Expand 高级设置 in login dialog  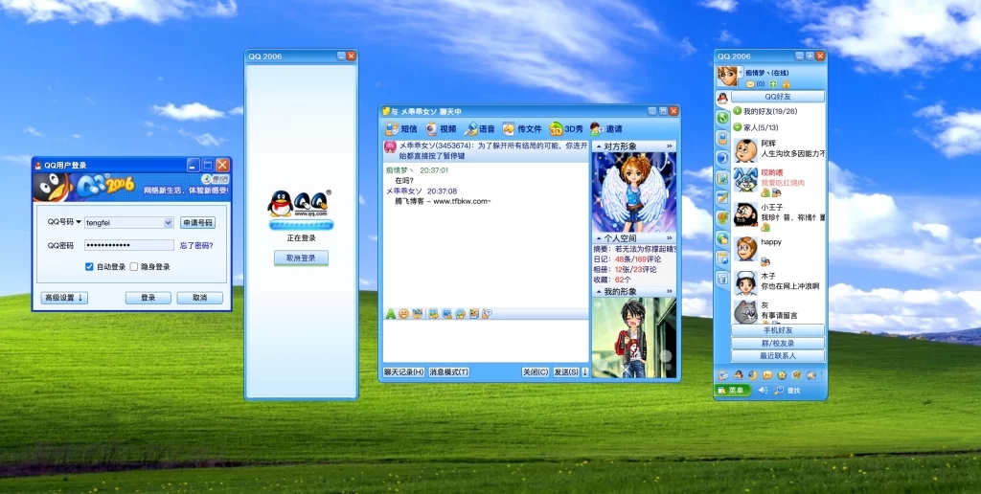64,298
